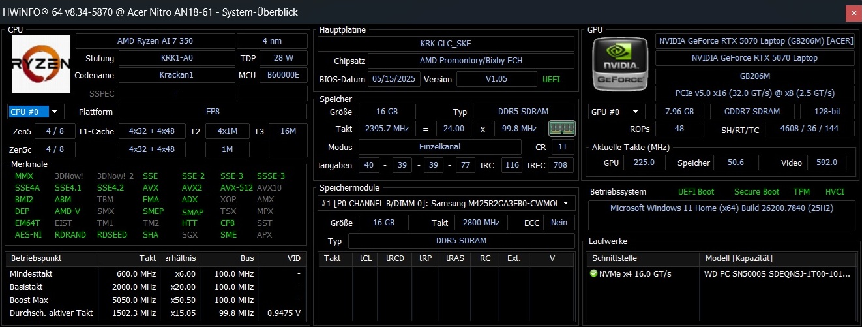Click the green UEFI label

pyautogui.click(x=551, y=80)
